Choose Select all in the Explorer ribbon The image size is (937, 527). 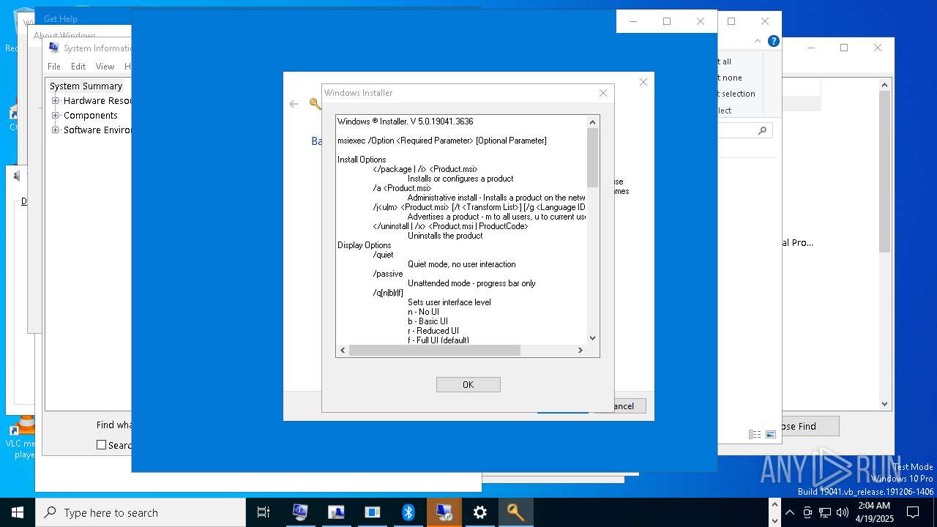pos(725,61)
